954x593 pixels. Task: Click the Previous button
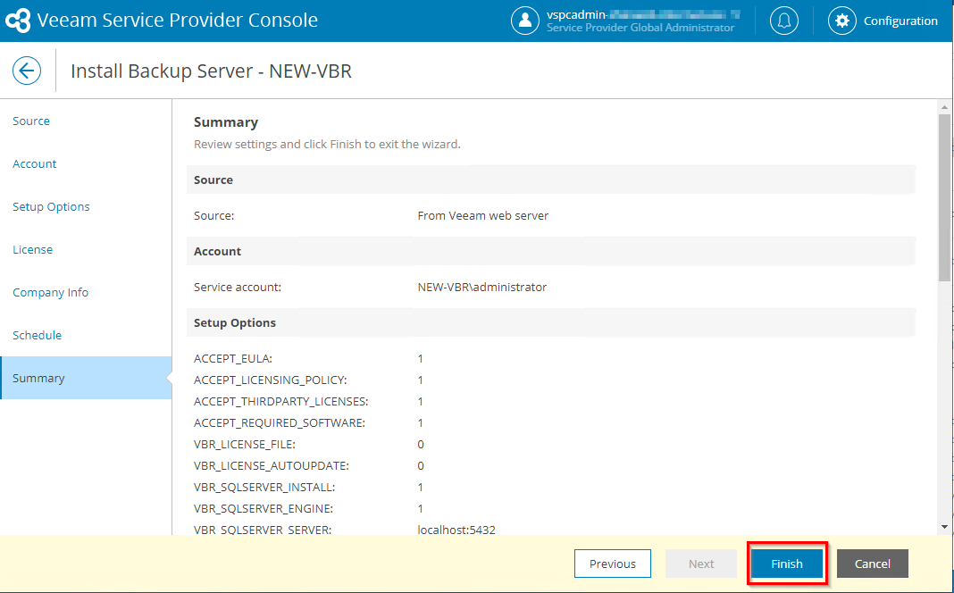[x=613, y=564]
